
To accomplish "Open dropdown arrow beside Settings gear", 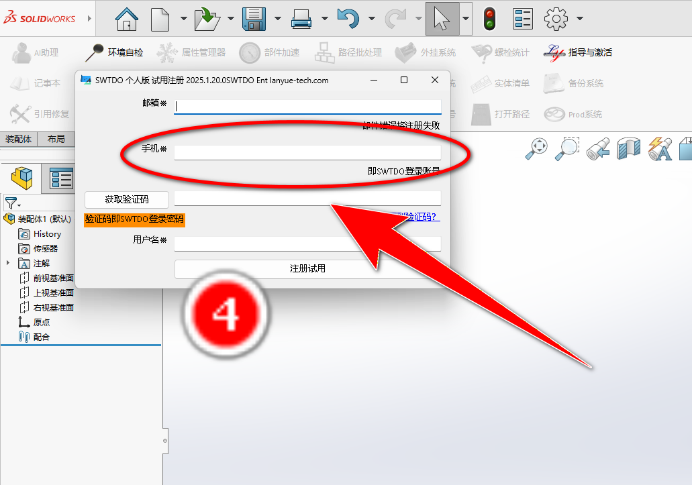I will [579, 19].
